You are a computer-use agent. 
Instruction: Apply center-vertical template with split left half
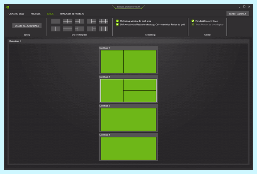pyautogui.click(x=80, y=21)
